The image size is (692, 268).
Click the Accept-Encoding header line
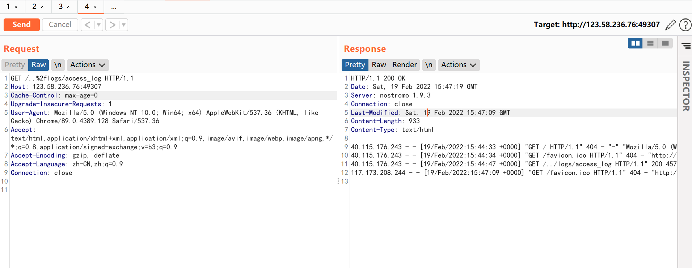coord(65,156)
